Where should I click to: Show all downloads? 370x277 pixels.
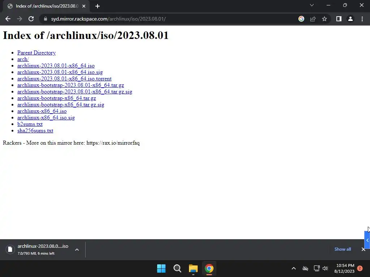click(x=343, y=249)
